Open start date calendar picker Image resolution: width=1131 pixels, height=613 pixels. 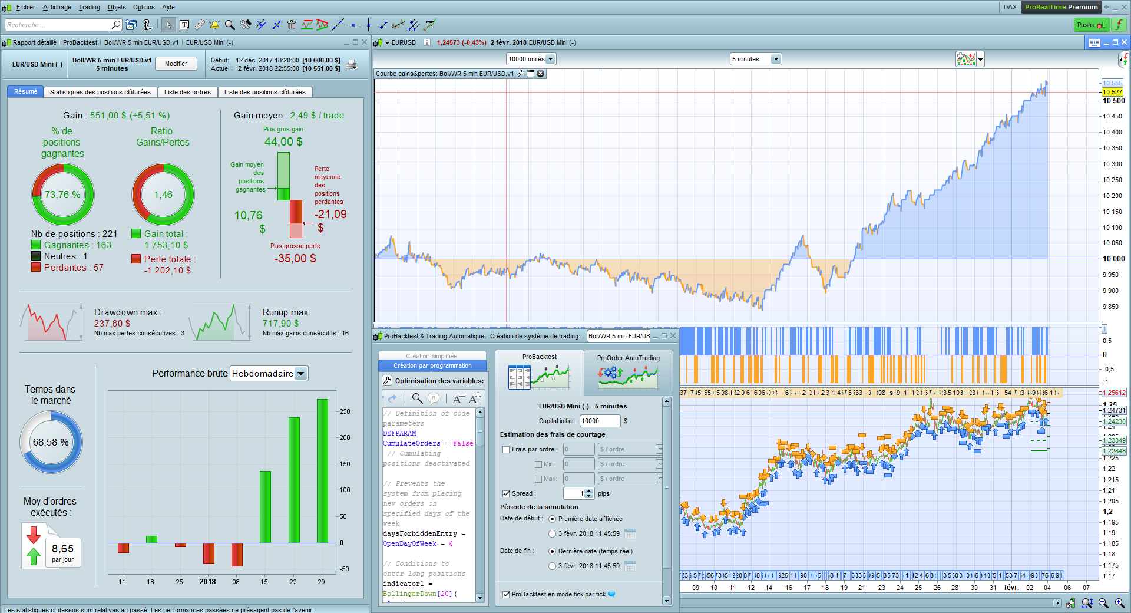630,534
